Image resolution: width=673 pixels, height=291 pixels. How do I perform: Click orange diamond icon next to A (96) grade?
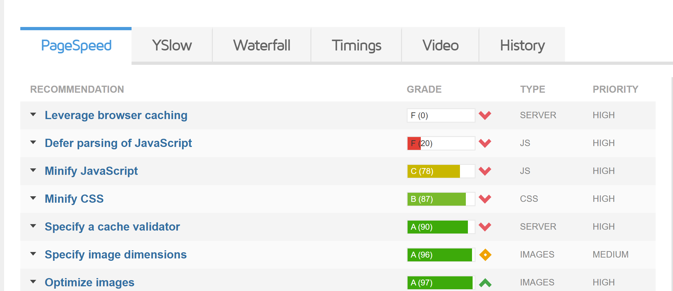click(485, 255)
